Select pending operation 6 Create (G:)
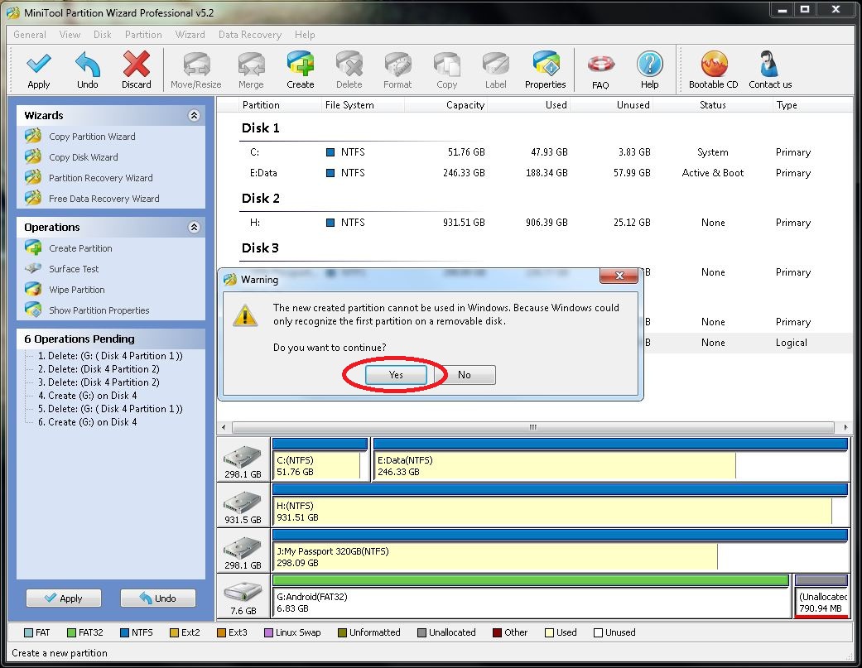The width and height of the screenshot is (862, 668). pos(88,422)
